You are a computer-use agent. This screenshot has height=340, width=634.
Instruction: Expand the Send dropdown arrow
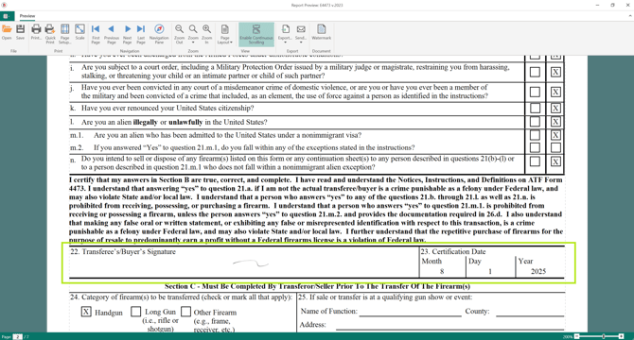[301, 42]
